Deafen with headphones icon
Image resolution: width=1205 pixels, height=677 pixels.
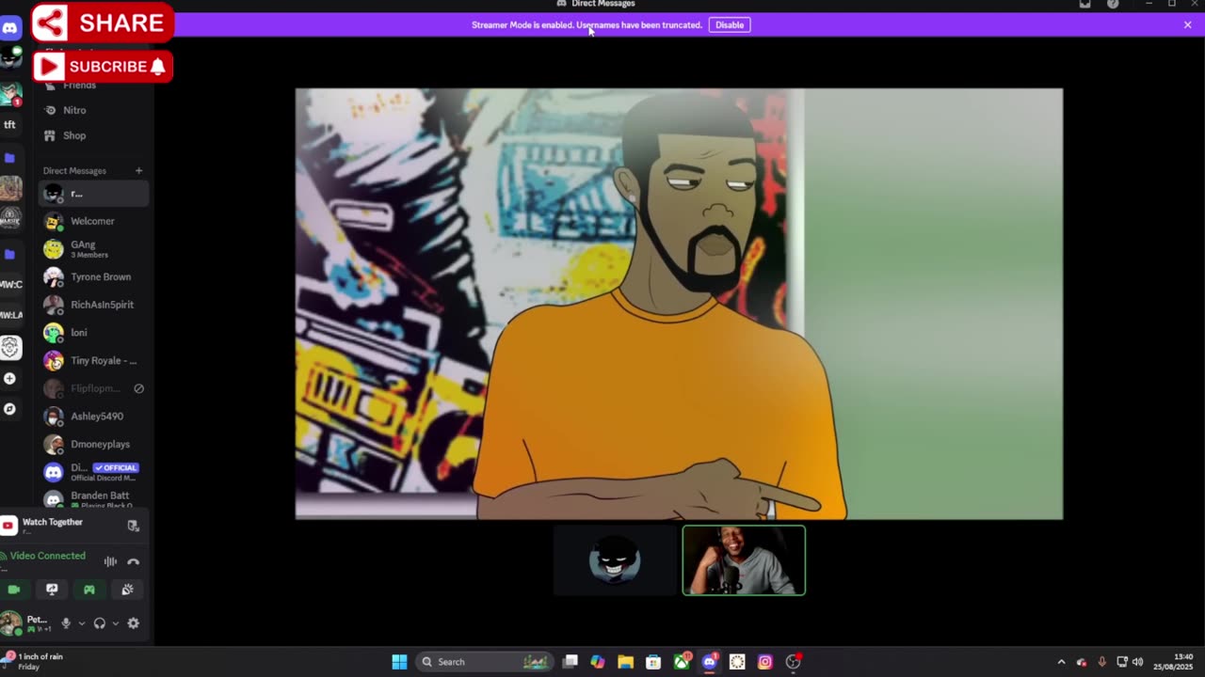point(99,622)
